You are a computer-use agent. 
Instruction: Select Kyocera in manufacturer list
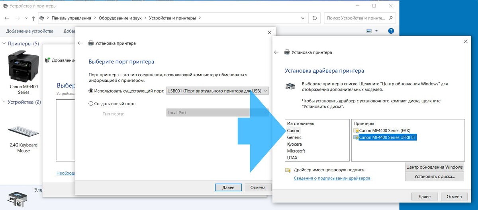[x=294, y=144]
